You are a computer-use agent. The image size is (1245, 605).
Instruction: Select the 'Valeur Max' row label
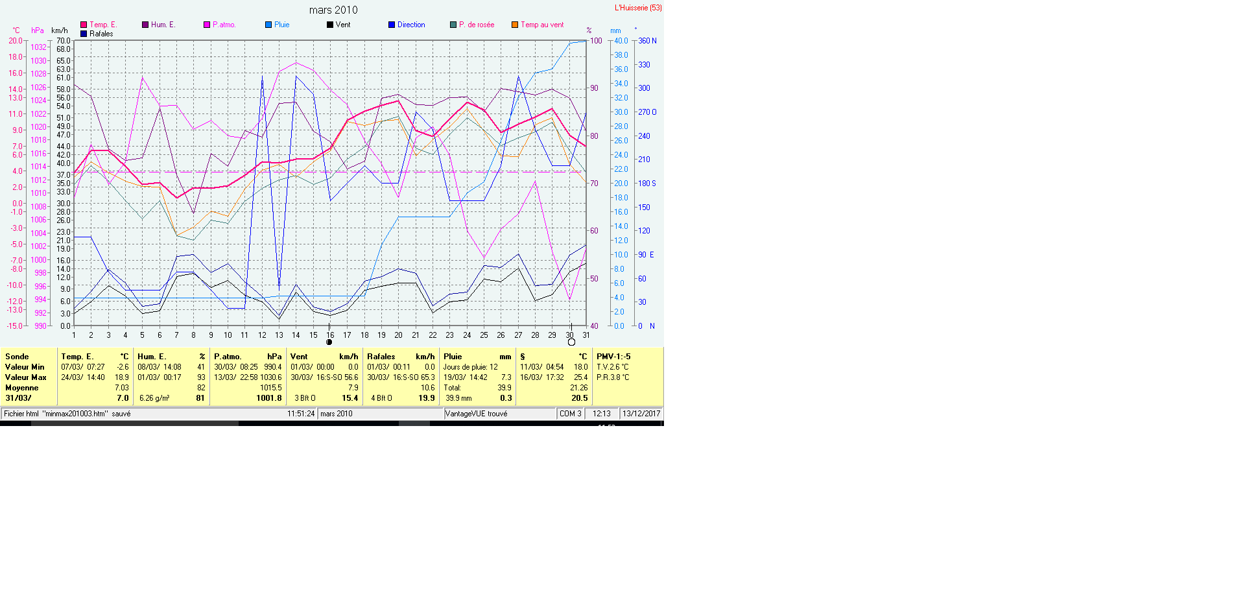click(26, 377)
